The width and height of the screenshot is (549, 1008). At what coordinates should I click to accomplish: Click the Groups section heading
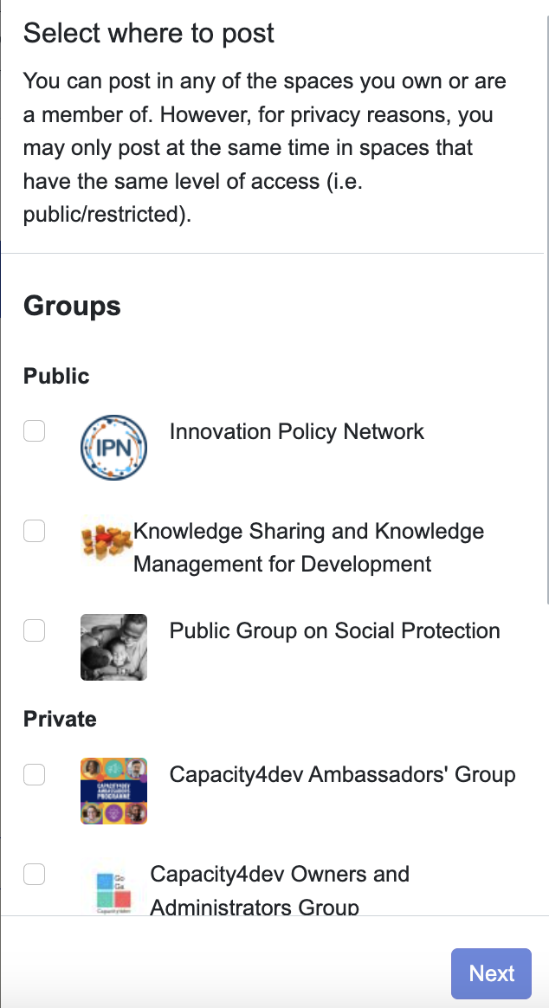(72, 306)
